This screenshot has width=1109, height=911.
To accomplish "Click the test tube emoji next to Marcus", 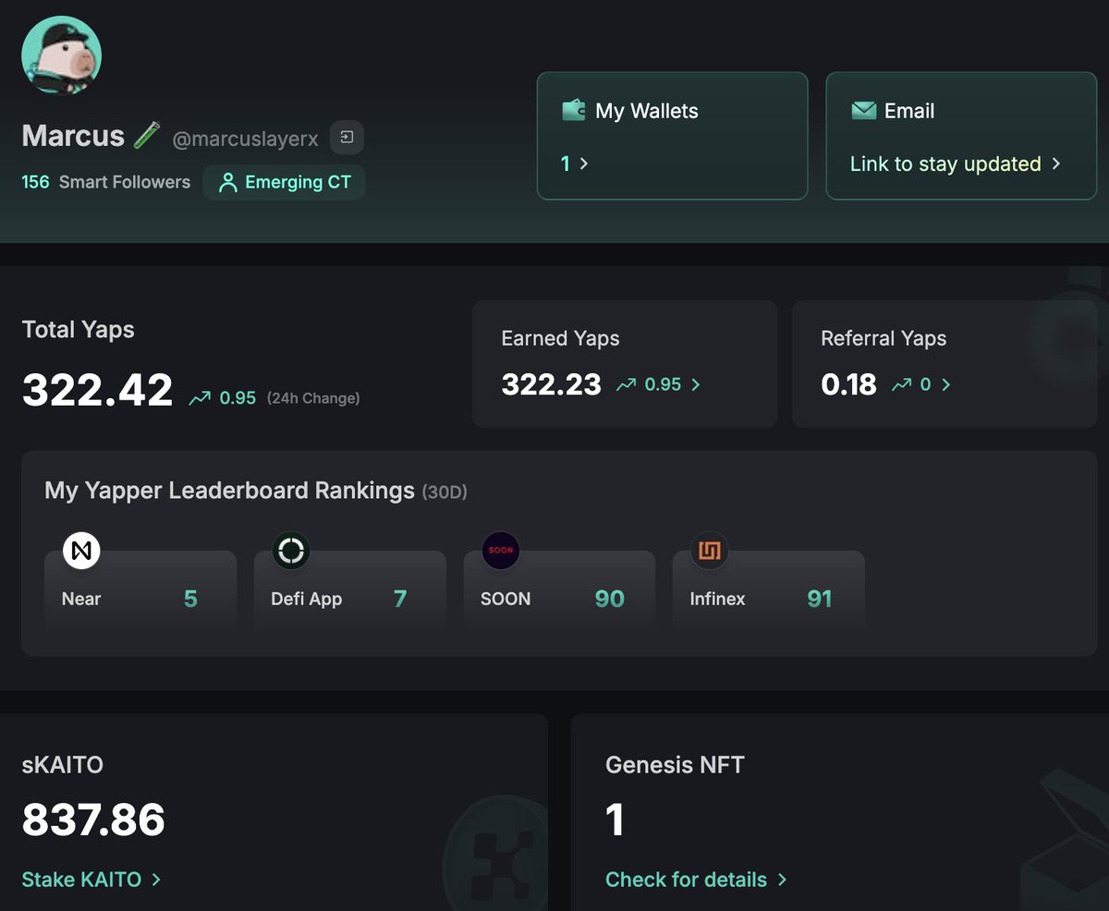I will [147, 136].
